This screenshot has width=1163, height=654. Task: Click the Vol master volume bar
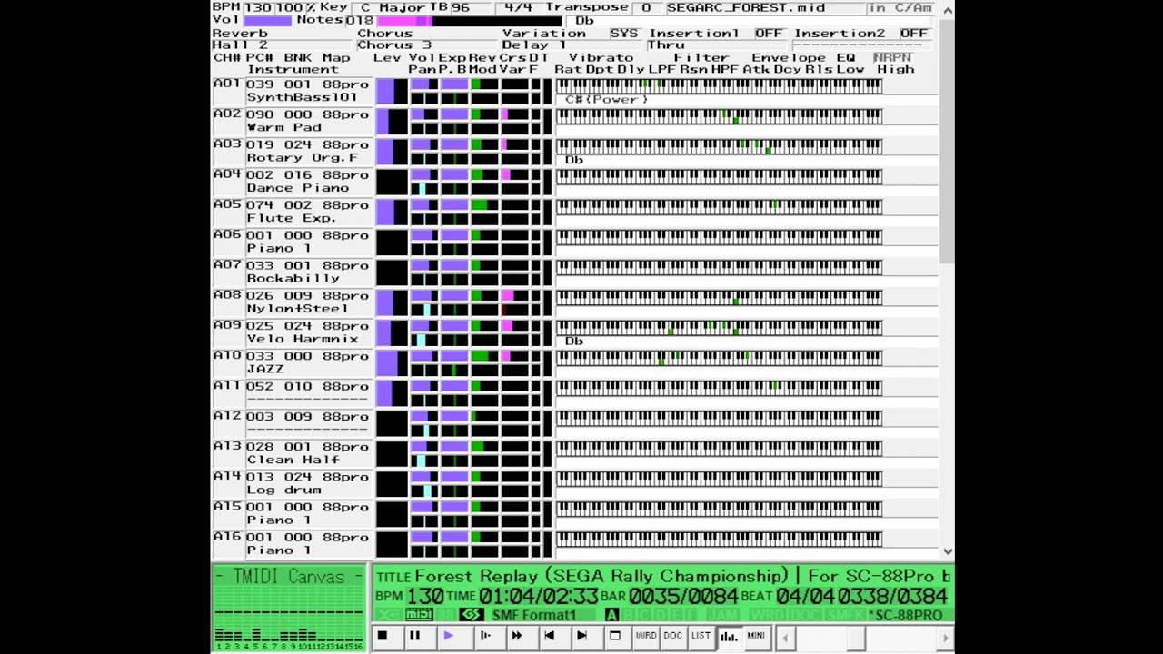tap(268, 20)
